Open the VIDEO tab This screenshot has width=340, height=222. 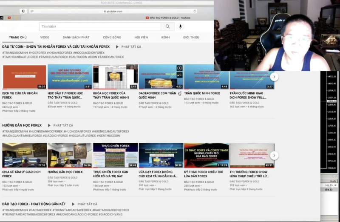[x=45, y=37]
